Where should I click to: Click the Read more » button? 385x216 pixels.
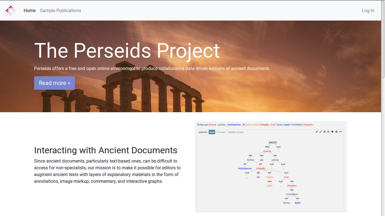(54, 83)
